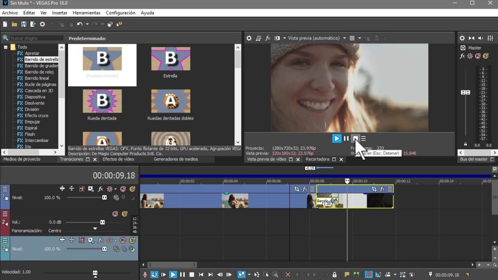Image resolution: width=498 pixels, height=280 pixels.
Task: Collapse the Todo folder in plugin tree
Action: pos(5,47)
